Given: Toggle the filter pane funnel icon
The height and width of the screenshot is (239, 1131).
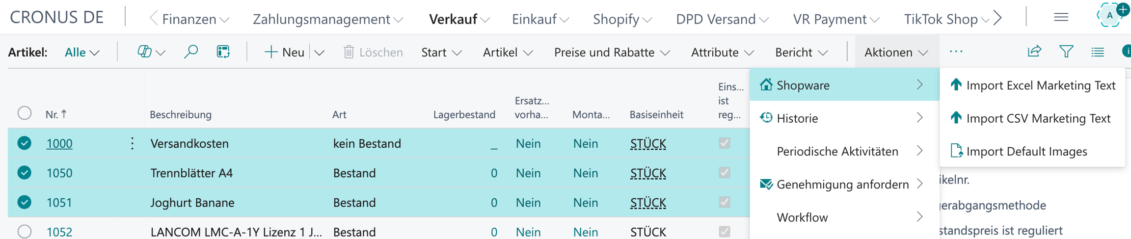Looking at the screenshot, I should [1066, 51].
